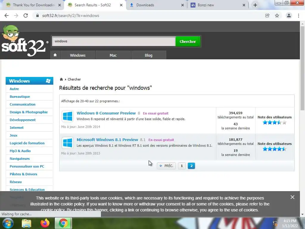Open the Blog nav menu item

(x=149, y=55)
